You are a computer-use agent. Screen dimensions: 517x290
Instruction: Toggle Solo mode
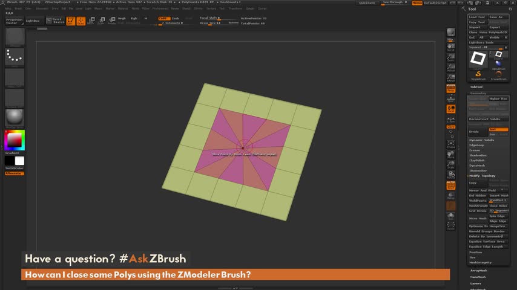click(451, 216)
